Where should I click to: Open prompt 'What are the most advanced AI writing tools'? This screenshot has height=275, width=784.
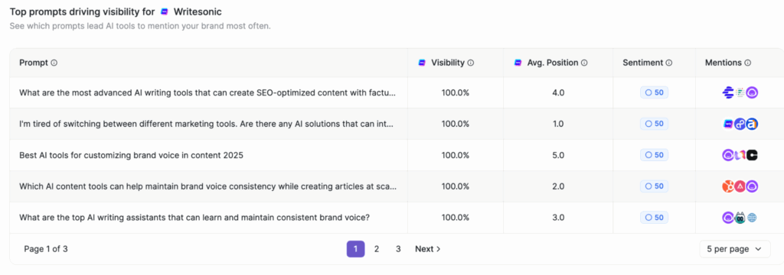click(x=207, y=92)
